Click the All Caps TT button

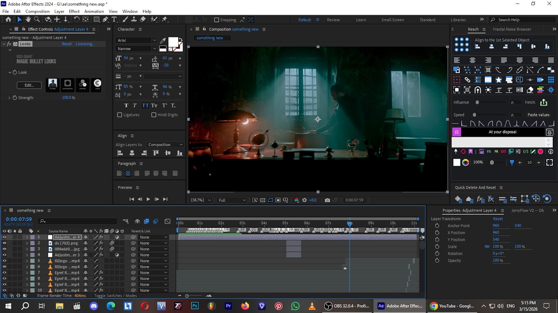(x=145, y=106)
